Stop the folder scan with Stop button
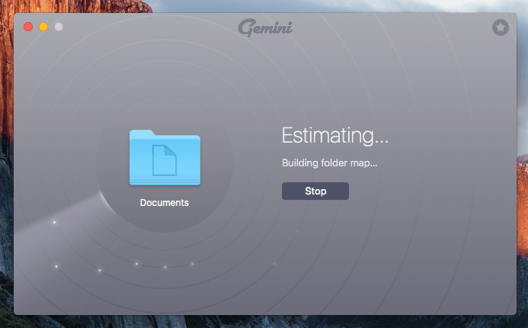 click(x=315, y=191)
